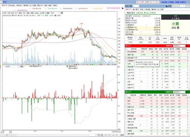Click the 主力 button in top bar
This screenshot has width=190, height=137.
(153, 2)
